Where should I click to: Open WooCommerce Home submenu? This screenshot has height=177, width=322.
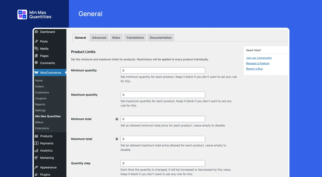(x=39, y=80)
